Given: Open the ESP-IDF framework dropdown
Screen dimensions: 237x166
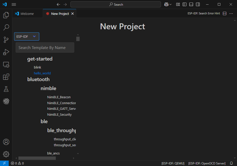Looking at the screenshot, I should pyautogui.click(x=27, y=36).
